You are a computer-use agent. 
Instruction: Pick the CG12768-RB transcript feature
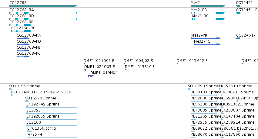coord(21,25)
